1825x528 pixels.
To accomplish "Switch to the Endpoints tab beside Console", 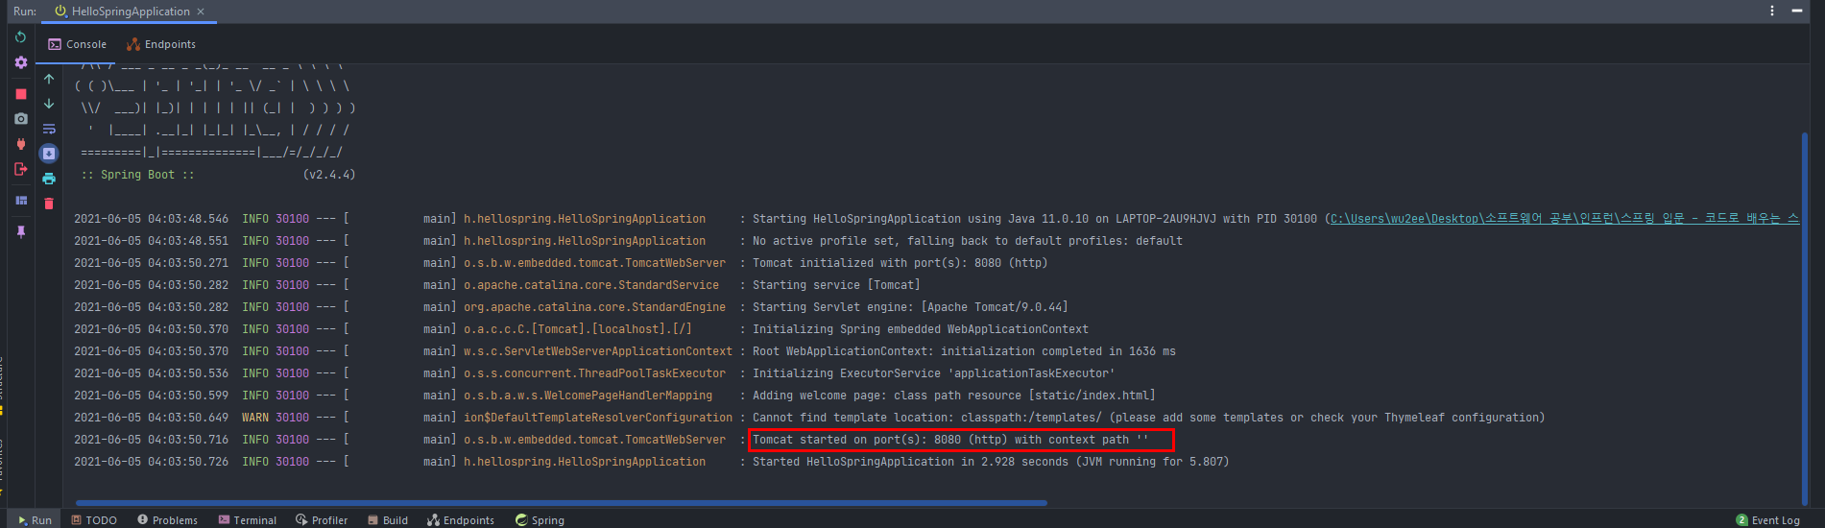I will [x=161, y=44].
